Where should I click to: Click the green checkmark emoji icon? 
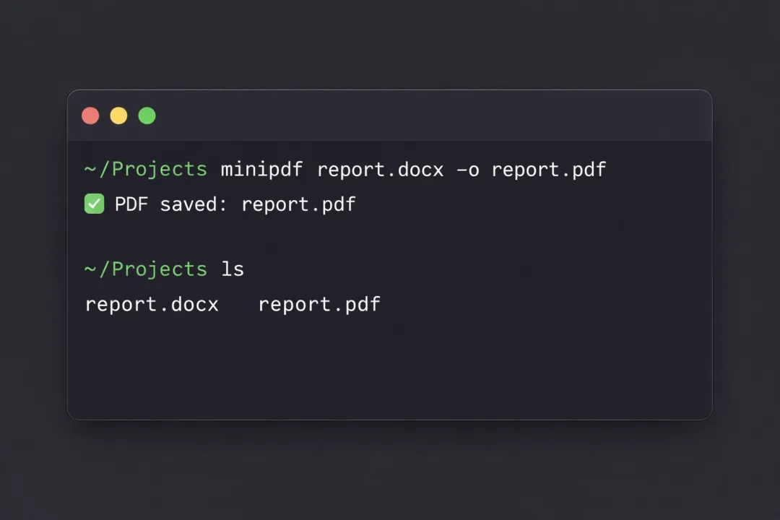click(95, 204)
